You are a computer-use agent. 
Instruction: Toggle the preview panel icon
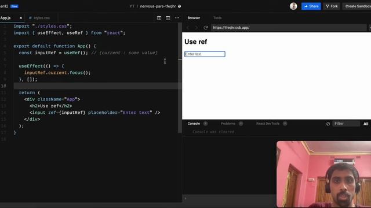(168, 18)
